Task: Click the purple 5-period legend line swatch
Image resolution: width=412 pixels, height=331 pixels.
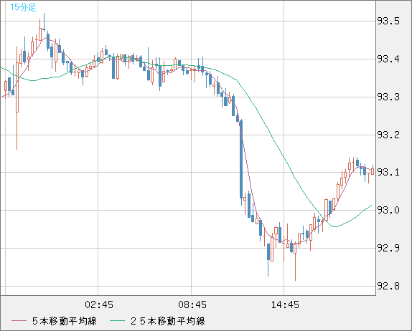Action: [x=19, y=321]
